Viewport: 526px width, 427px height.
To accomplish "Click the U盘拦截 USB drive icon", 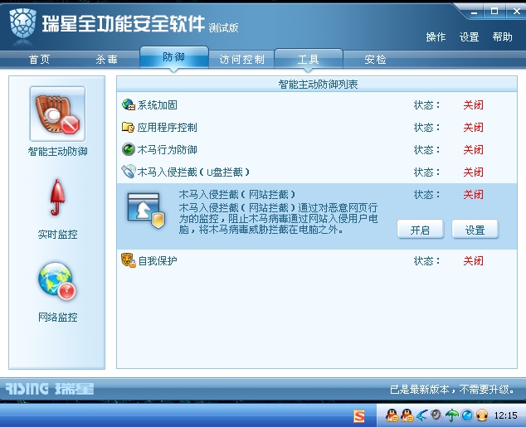I will click(x=128, y=172).
